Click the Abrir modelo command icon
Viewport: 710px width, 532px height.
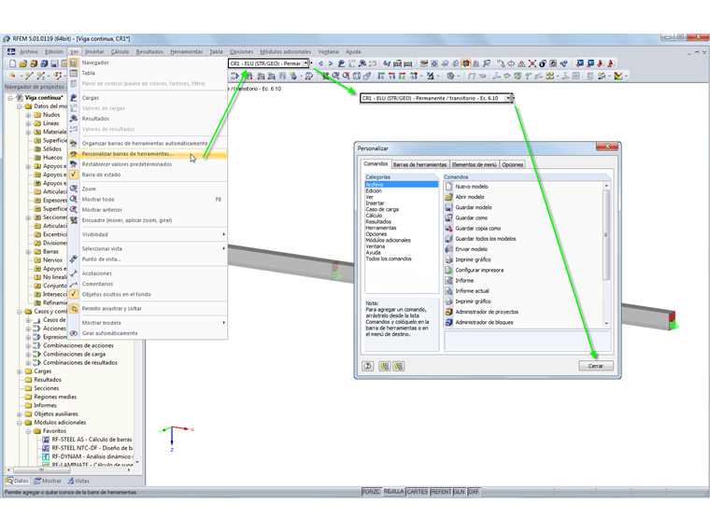click(448, 197)
